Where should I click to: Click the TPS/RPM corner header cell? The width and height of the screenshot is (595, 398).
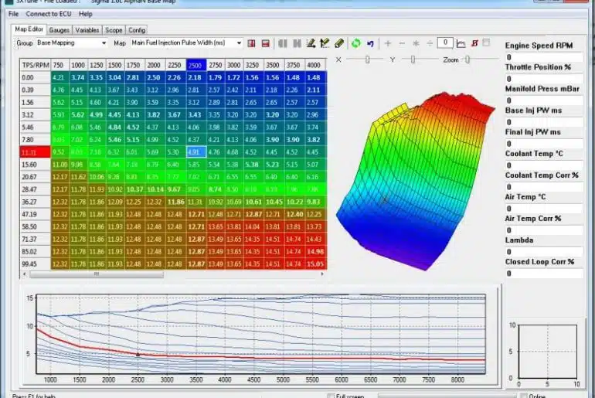coord(36,65)
